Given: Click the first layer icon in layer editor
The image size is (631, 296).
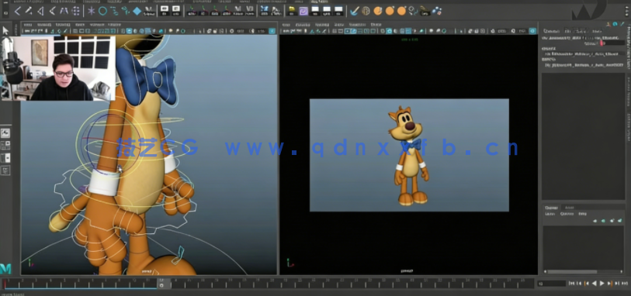Looking at the screenshot, I should [x=595, y=221].
